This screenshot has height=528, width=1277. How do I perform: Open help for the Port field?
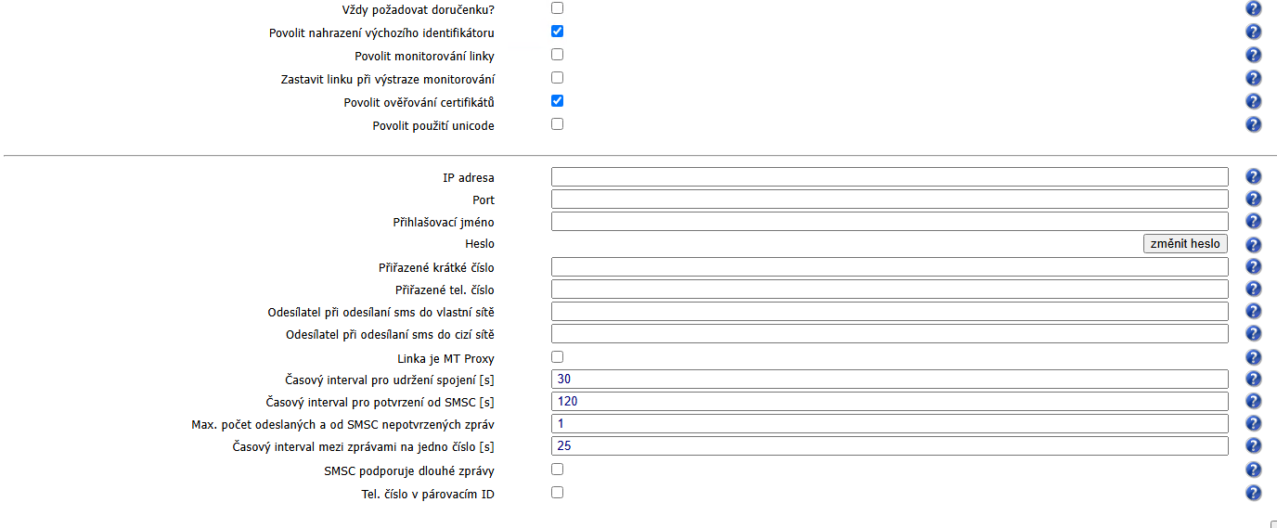[1253, 200]
